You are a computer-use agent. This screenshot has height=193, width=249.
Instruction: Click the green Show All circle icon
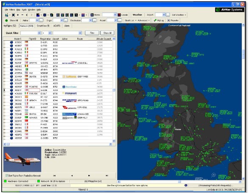6,20
